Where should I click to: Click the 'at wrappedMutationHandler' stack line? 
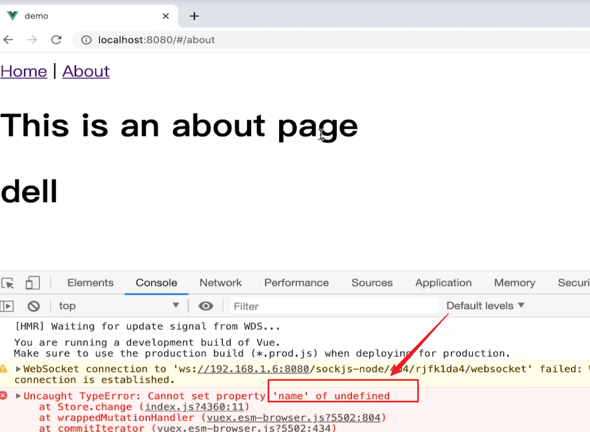coord(212,418)
